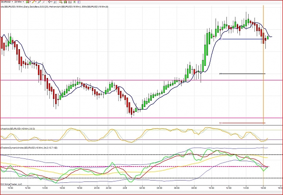Expand the arrow beside the crosshair icon
The width and height of the screenshot is (283, 195).
52,2
